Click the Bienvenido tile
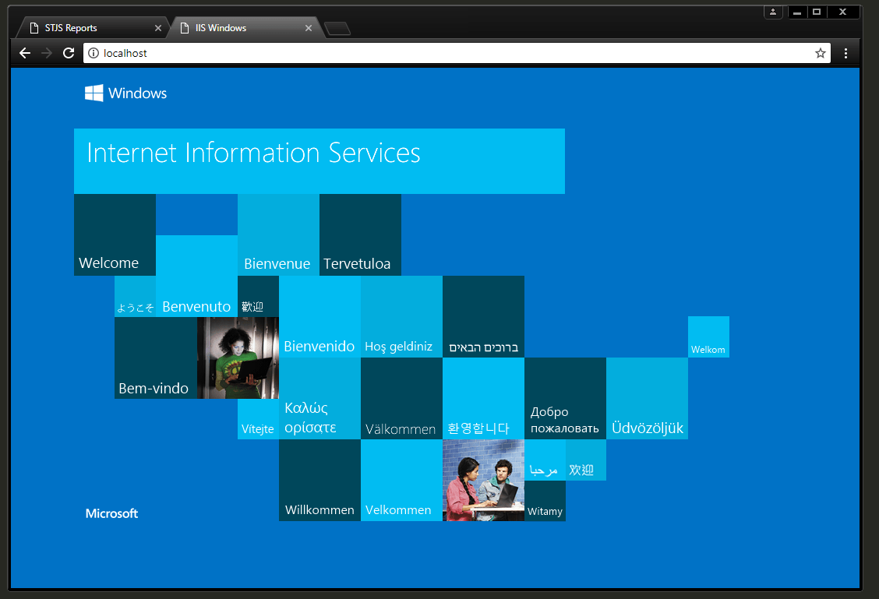 coord(319,316)
